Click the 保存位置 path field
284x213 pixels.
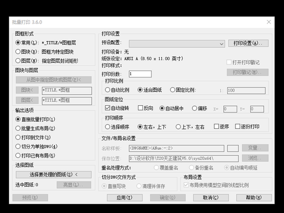point(184,159)
